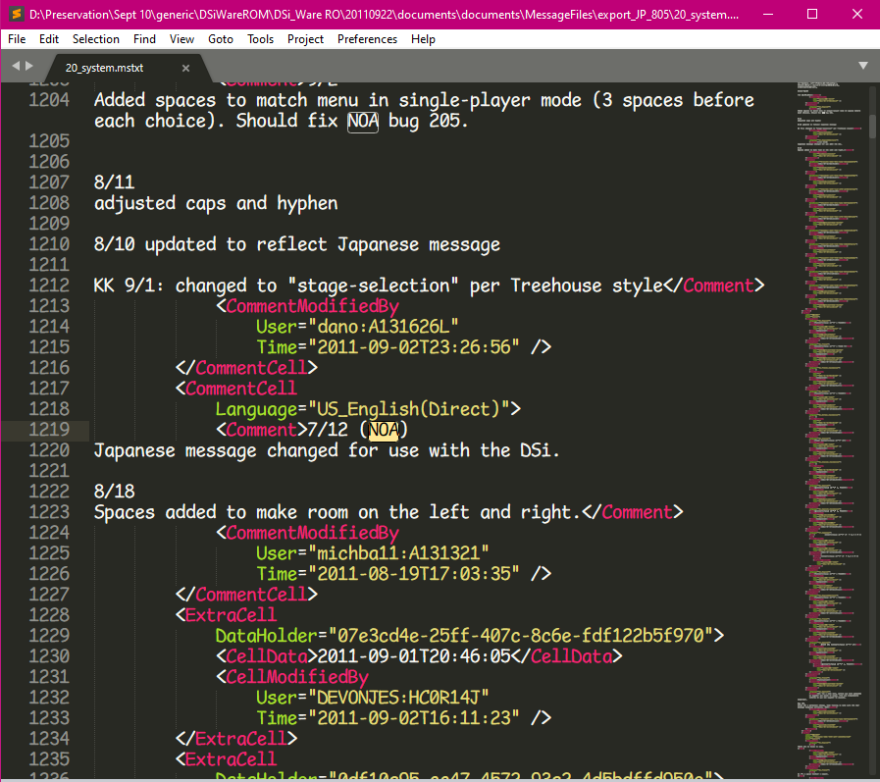This screenshot has height=782, width=880.
Task: Click the closing CommentCell tag on line 1216
Action: pos(246,368)
